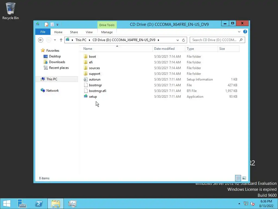Select the setup application
The height and width of the screenshot is (209, 278).
click(93, 97)
